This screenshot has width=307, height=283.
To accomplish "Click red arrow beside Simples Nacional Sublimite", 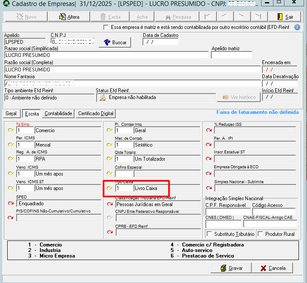I will click(x=209, y=188).
